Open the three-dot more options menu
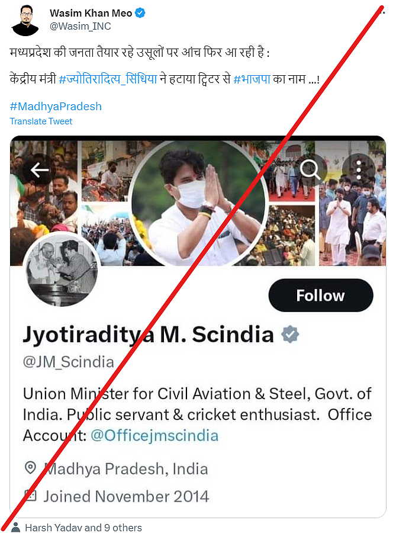 point(359,170)
